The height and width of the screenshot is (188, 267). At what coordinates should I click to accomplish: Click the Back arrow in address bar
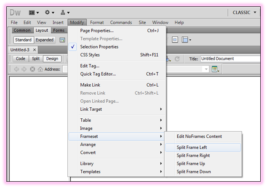[16, 69]
